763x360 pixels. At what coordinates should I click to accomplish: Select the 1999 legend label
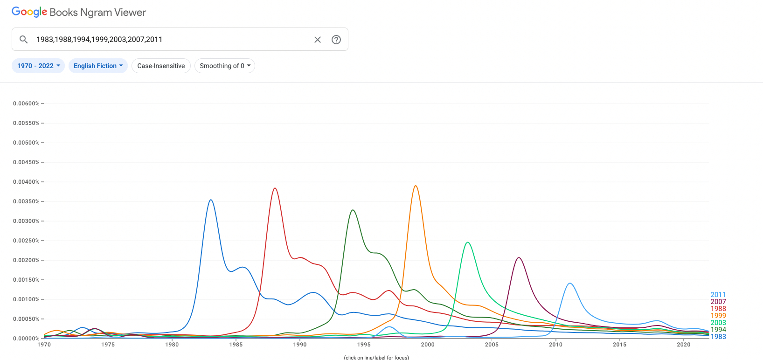718,316
